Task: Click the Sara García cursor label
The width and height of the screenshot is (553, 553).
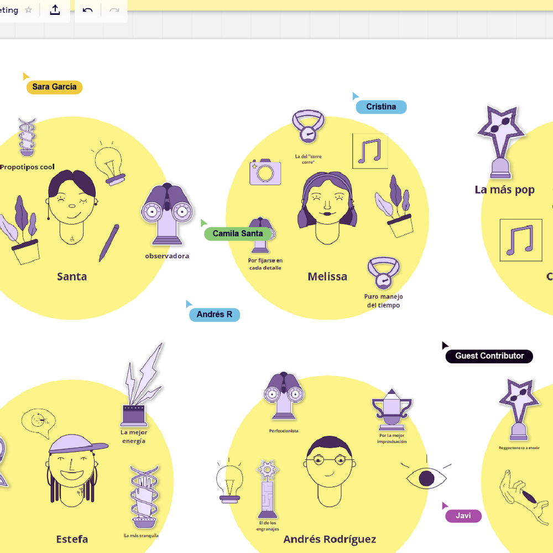Action: pyautogui.click(x=54, y=87)
